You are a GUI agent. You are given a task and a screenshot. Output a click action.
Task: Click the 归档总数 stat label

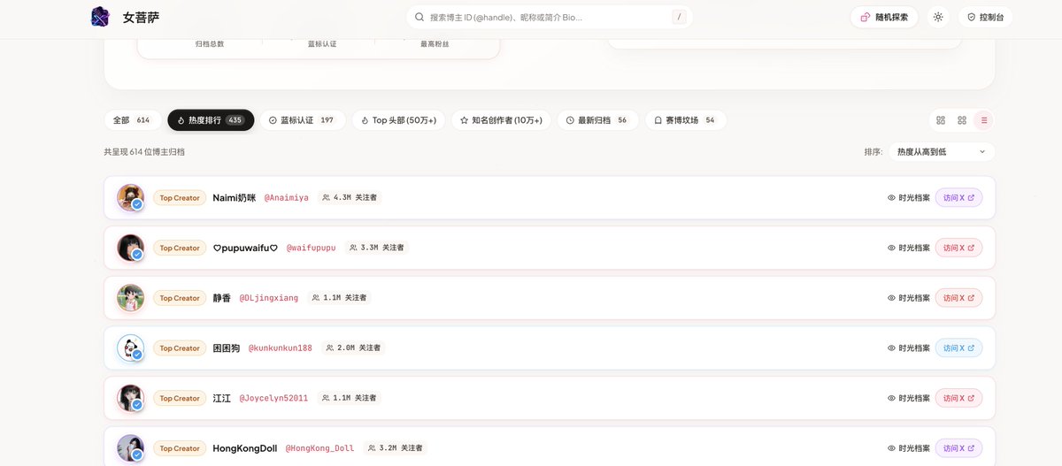coord(210,44)
